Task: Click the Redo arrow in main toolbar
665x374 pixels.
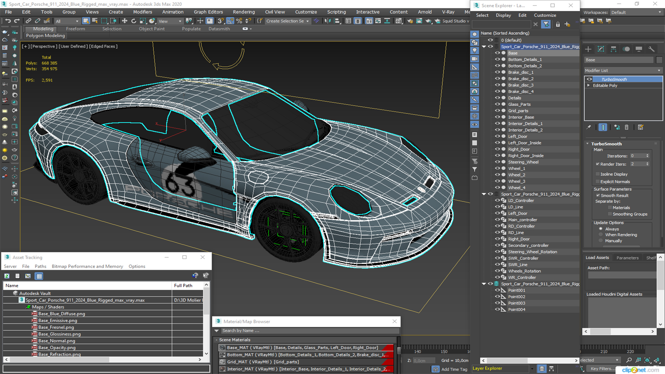Action: tap(17, 21)
